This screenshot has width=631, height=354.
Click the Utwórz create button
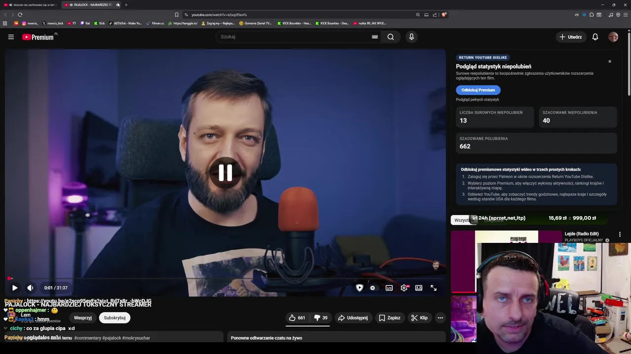[570, 37]
